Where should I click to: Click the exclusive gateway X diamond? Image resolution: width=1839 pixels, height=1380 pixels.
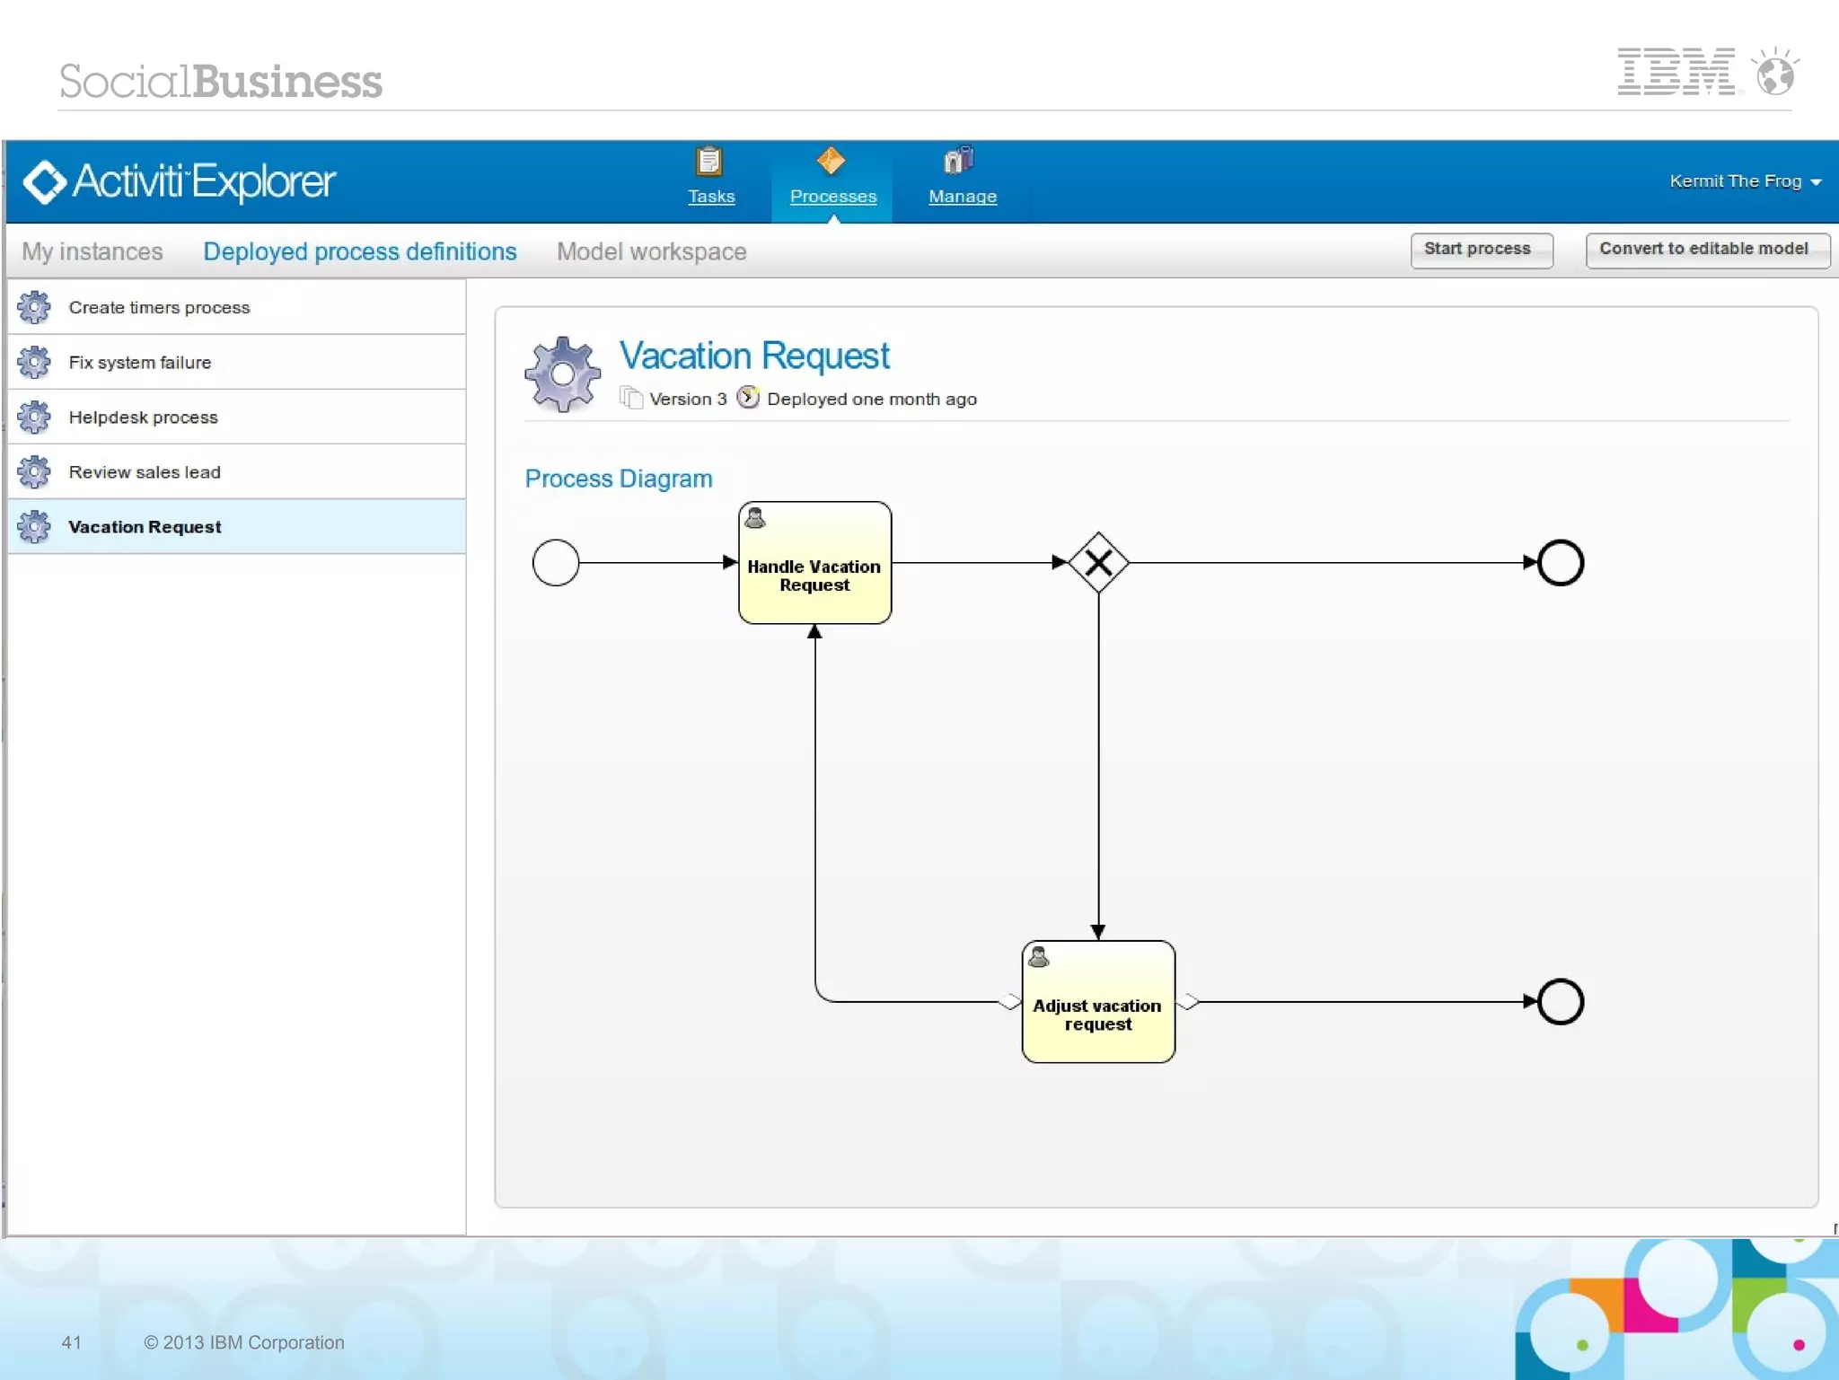1098,563
